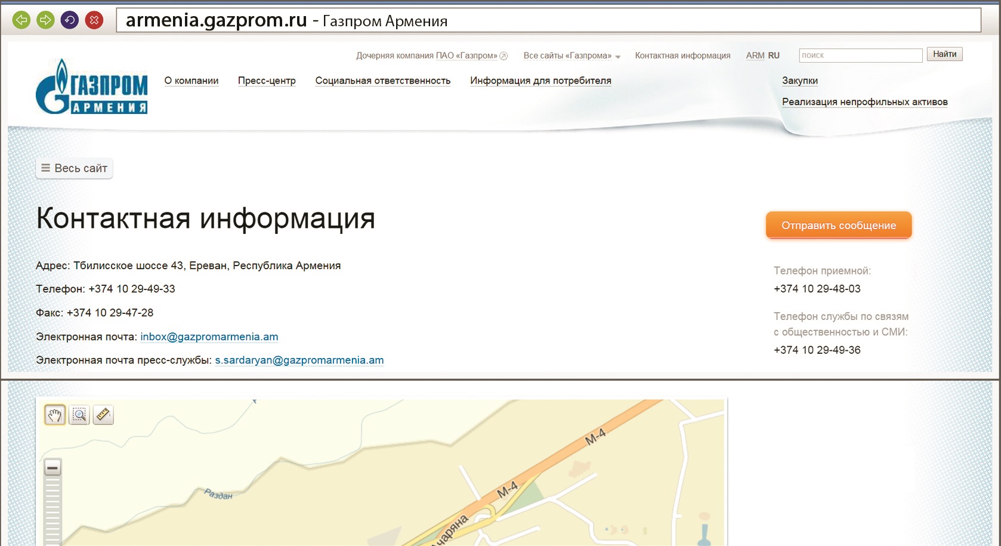Click into the поиск search field
The image size is (1001, 546).
[x=861, y=55]
